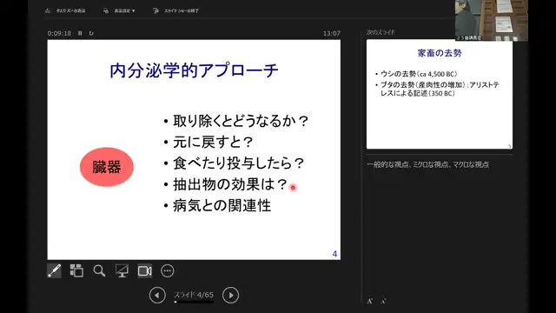Click the 次のスライド label

pyautogui.click(x=381, y=32)
